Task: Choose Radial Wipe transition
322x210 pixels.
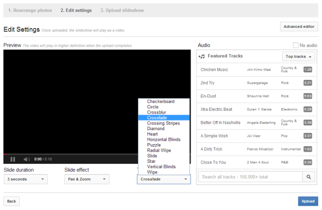Action: (x=164, y=151)
